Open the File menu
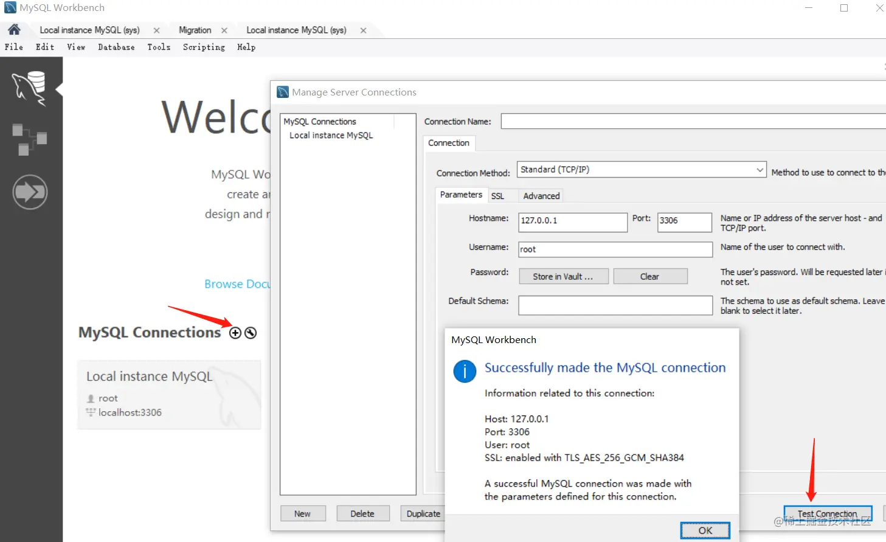 pyautogui.click(x=14, y=47)
